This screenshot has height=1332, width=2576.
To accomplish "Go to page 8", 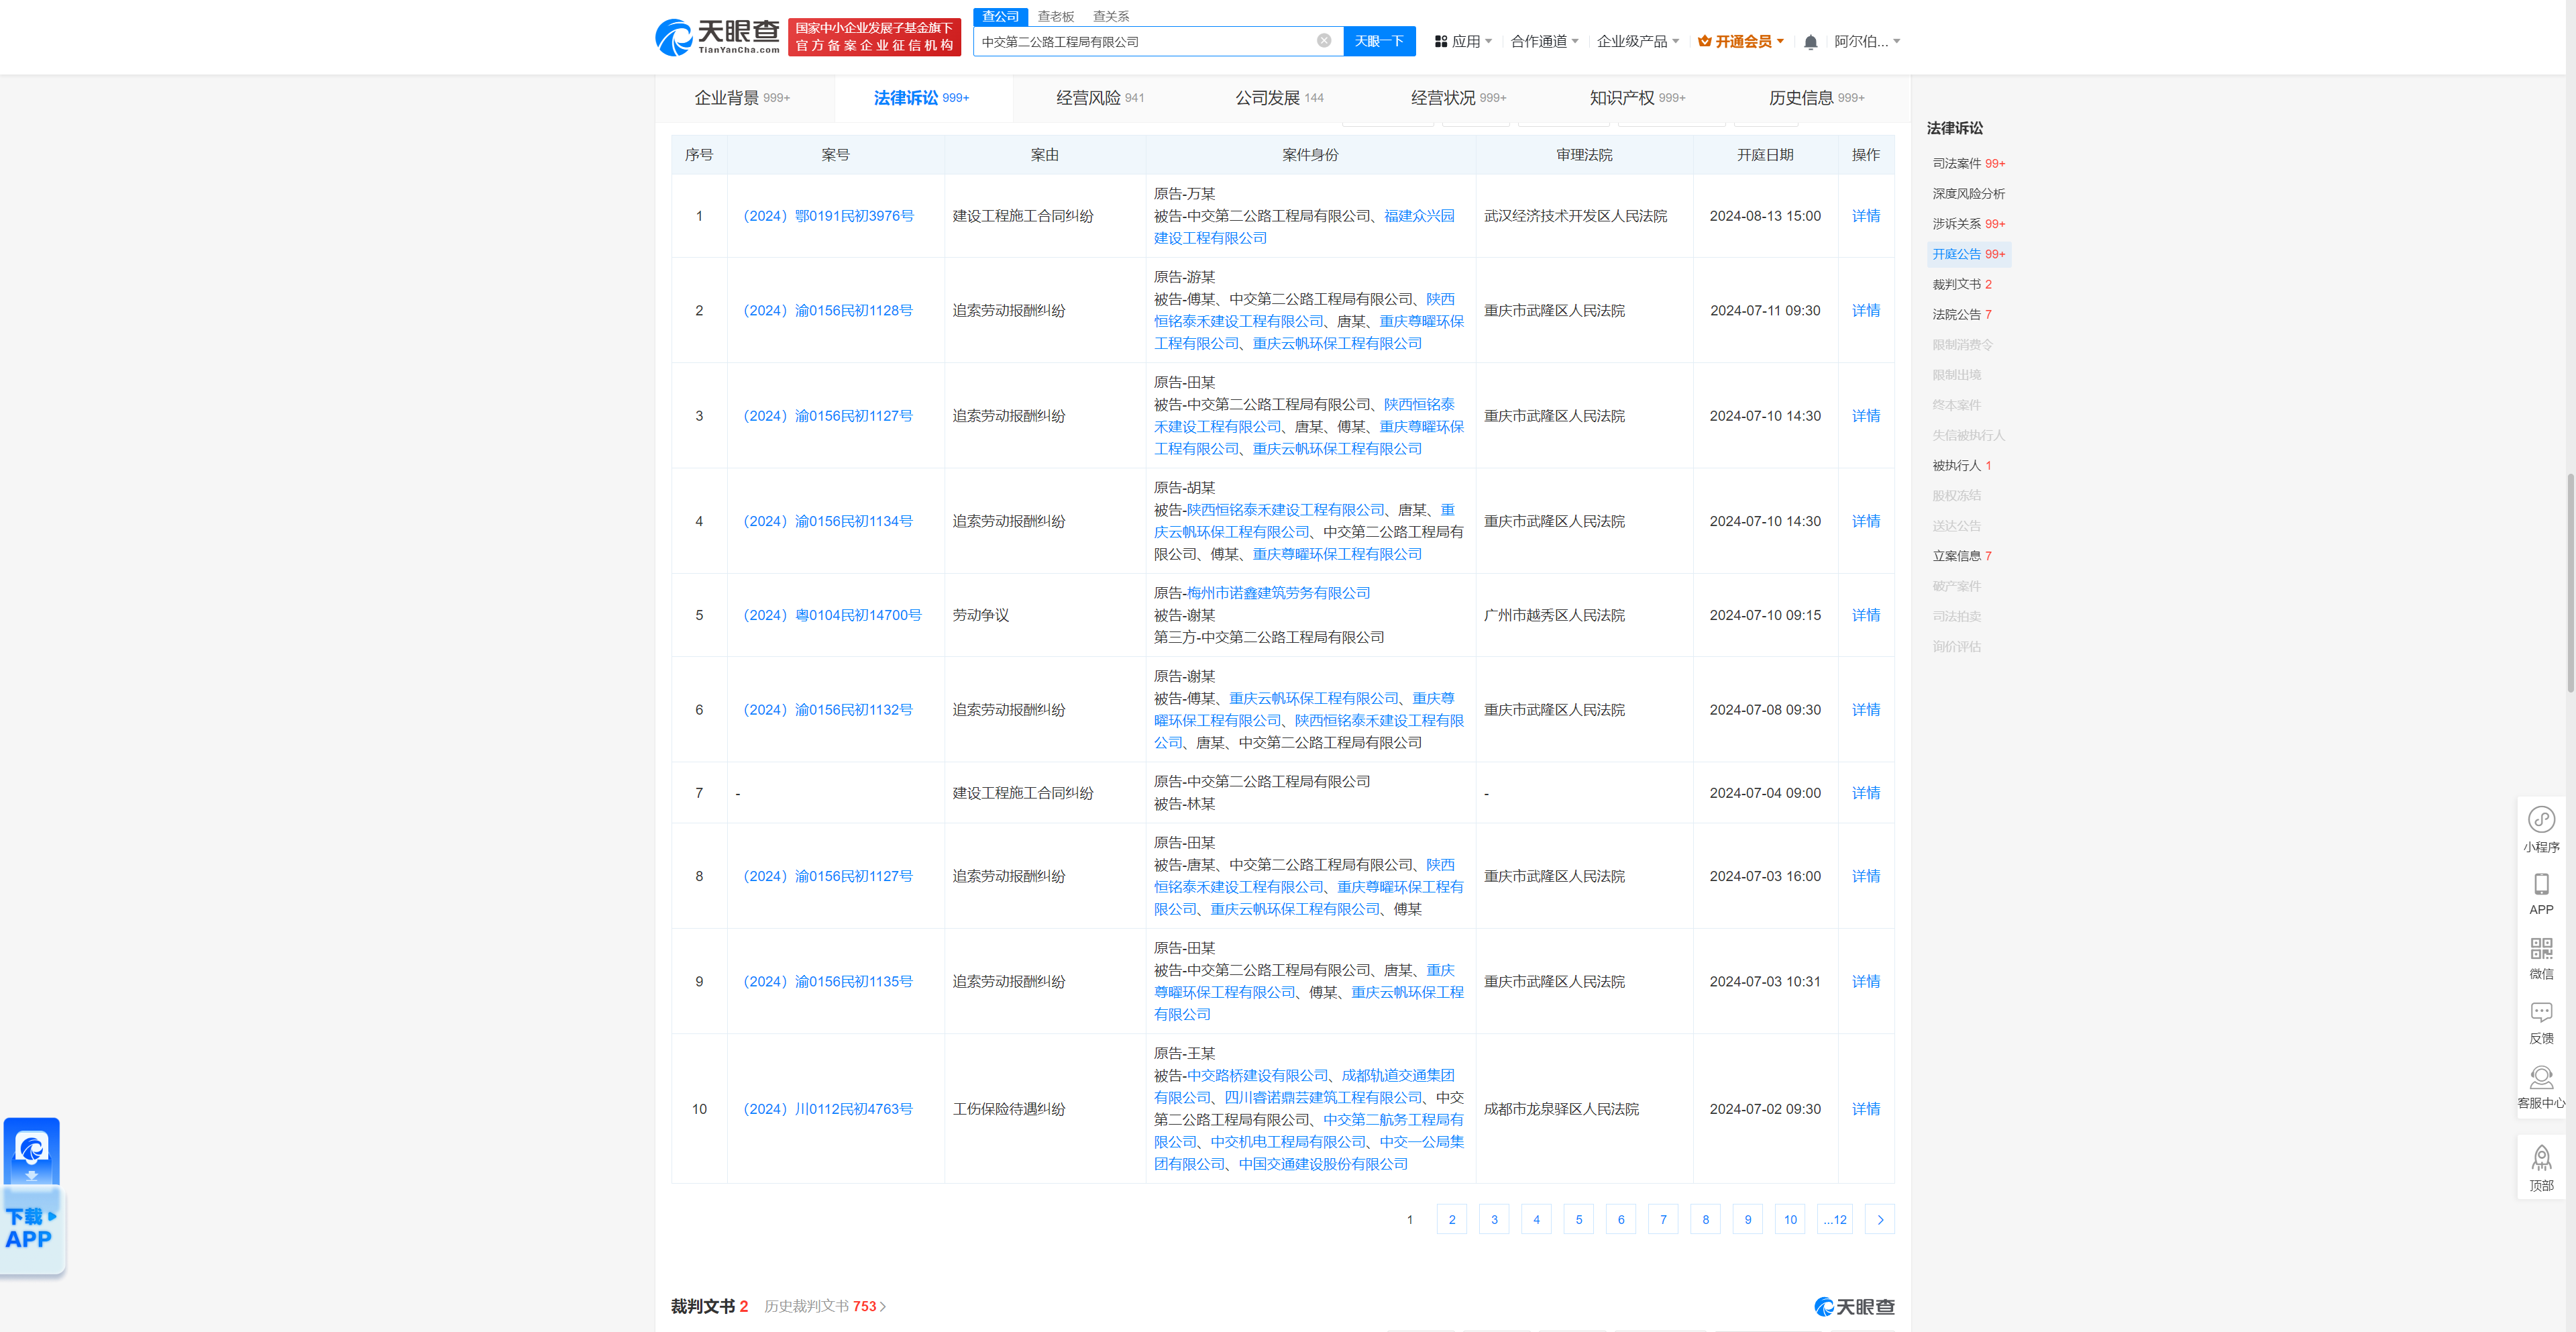I will pos(1705,1219).
